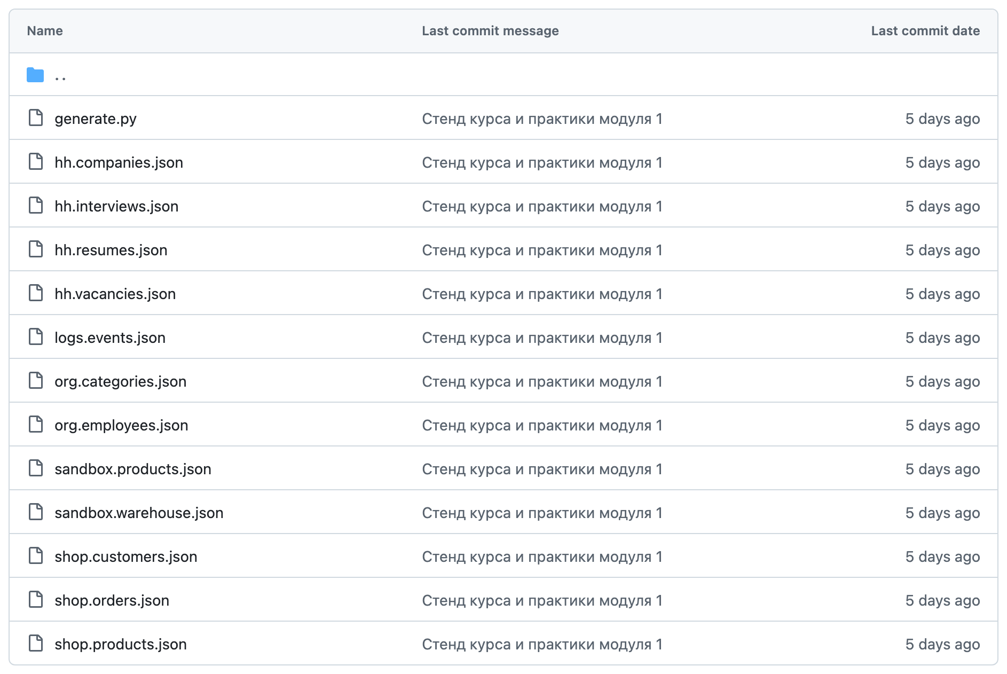Click the file icon next to generate.py
The height and width of the screenshot is (674, 1007).
tap(36, 118)
